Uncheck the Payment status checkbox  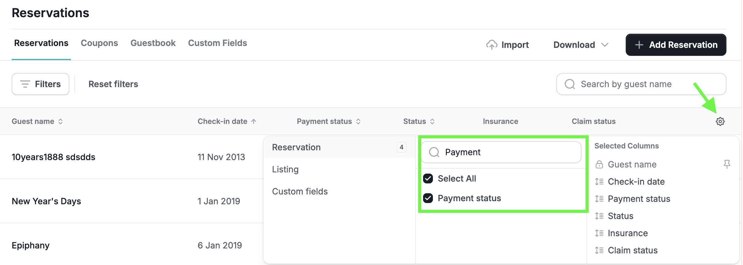[x=428, y=198]
